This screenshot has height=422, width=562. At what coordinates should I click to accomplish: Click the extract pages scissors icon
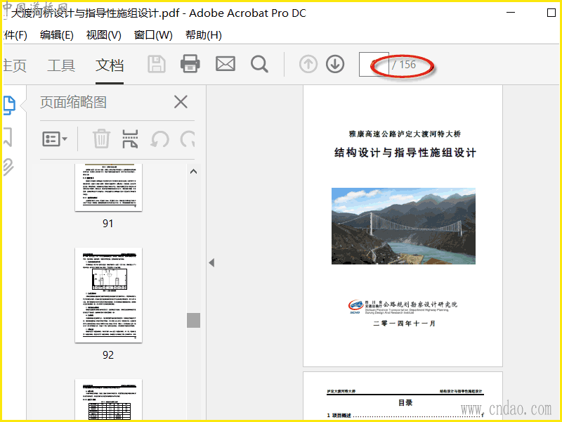tap(130, 139)
